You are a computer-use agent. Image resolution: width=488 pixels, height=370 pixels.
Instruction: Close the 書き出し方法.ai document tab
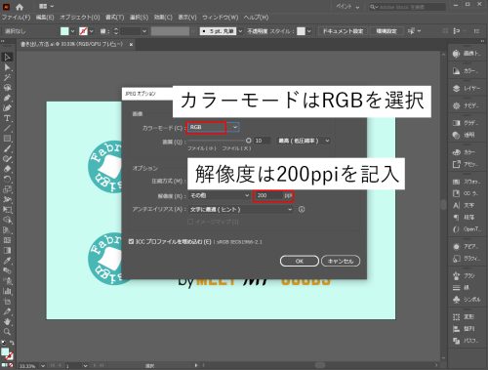[x=131, y=45]
